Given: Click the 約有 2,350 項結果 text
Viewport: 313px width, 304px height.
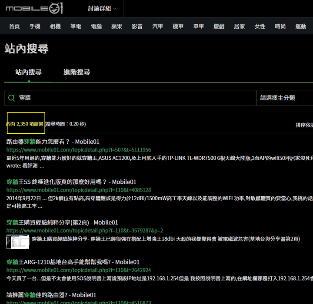Looking at the screenshot, I should 25,124.
